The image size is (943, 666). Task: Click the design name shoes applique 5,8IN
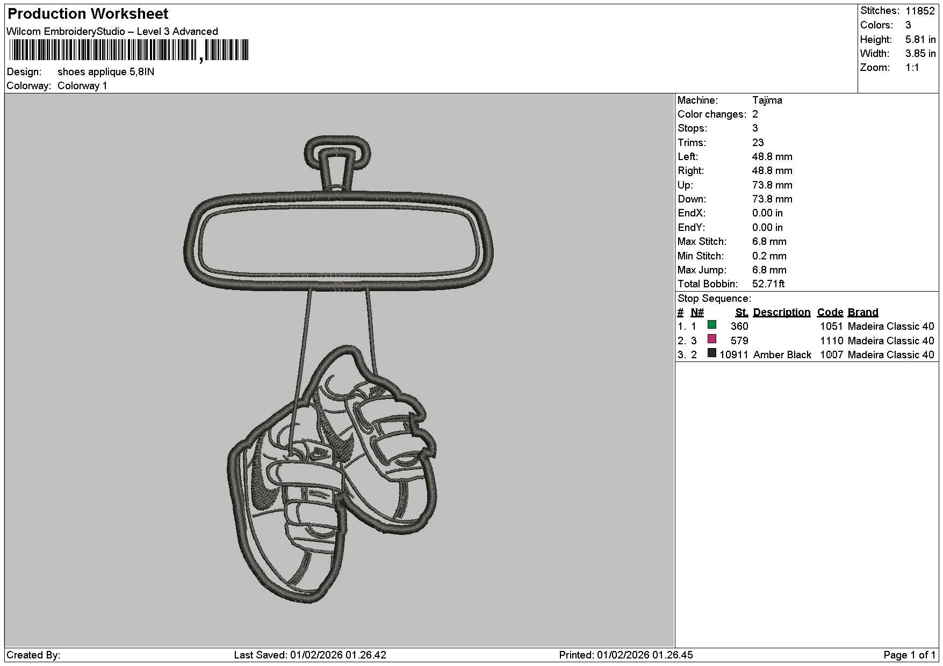(106, 72)
